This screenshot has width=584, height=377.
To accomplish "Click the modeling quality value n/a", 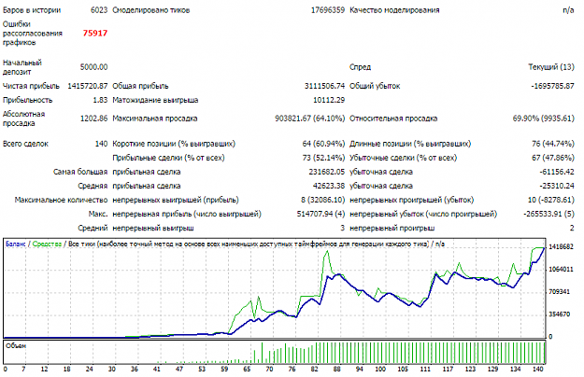I will click(568, 10).
